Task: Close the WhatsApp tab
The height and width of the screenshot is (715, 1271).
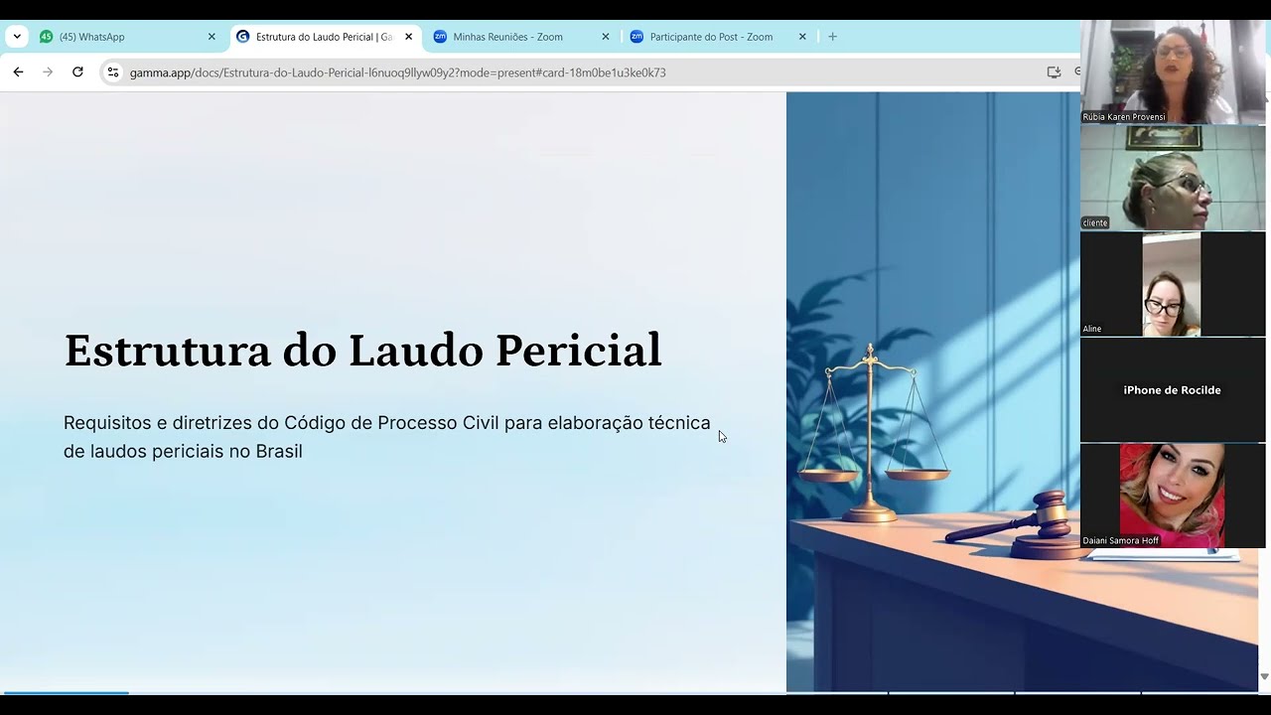Action: click(212, 37)
